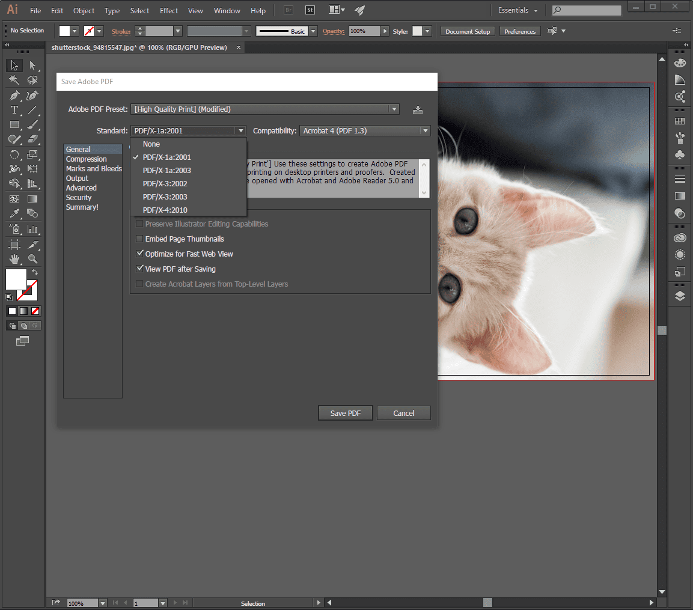693x610 pixels.
Task: Select the Column Graph tool
Action: click(x=32, y=229)
